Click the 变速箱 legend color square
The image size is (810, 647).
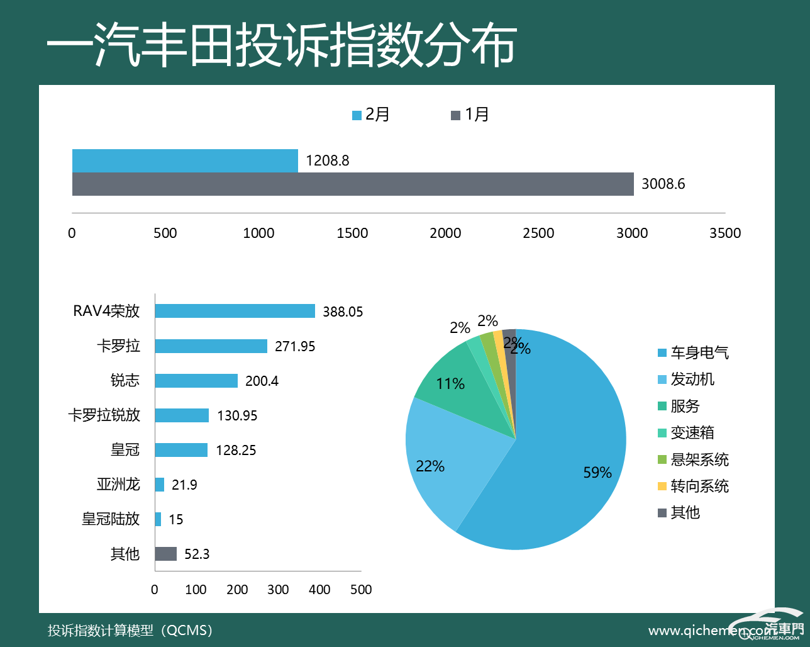pos(662,433)
